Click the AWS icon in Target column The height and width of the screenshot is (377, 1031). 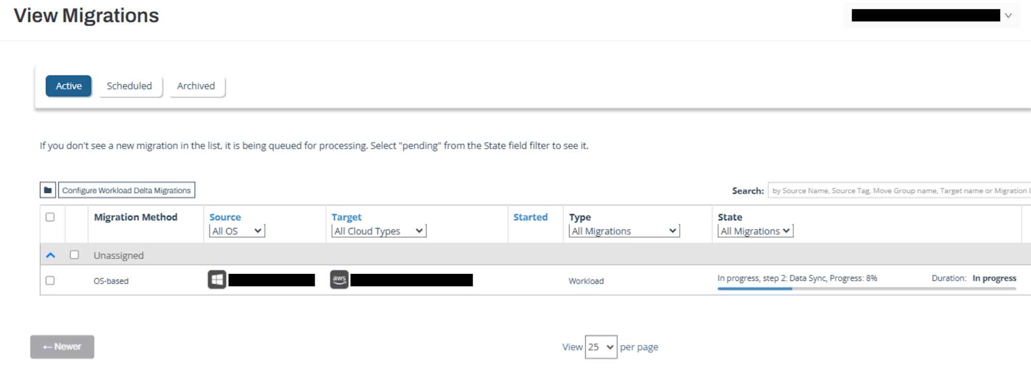[339, 280]
